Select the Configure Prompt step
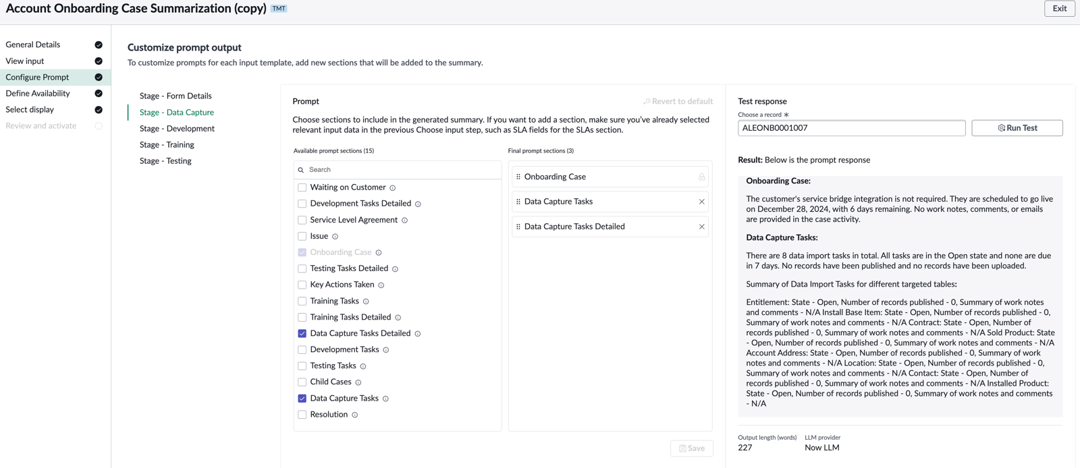Viewport: 1080px width, 468px height. 37,77
